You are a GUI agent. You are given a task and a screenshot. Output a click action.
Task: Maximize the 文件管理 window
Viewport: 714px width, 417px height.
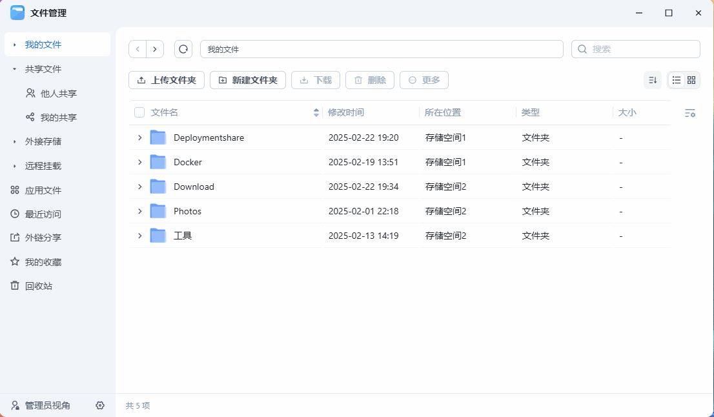[668, 13]
